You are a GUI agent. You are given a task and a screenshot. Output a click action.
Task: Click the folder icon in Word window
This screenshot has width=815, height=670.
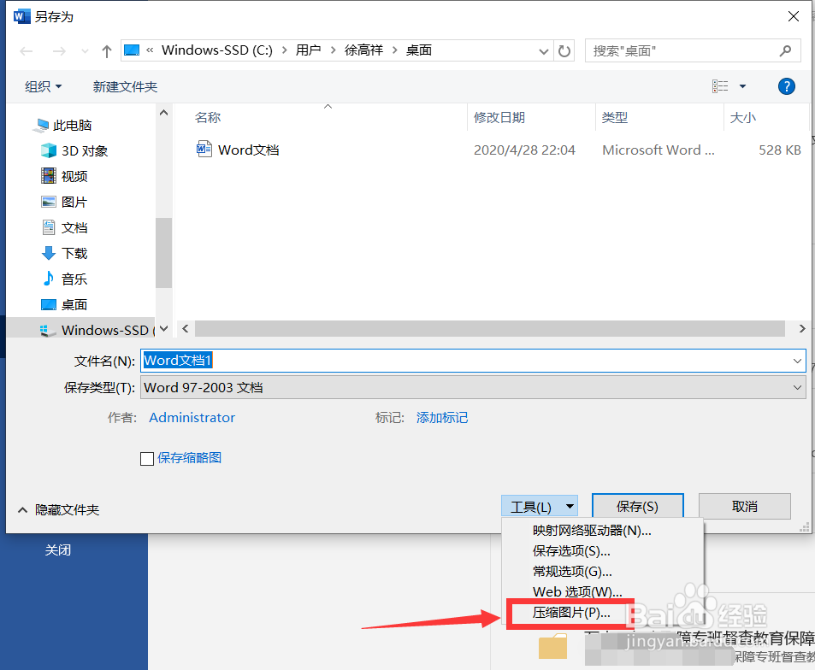pyautogui.click(x=552, y=646)
